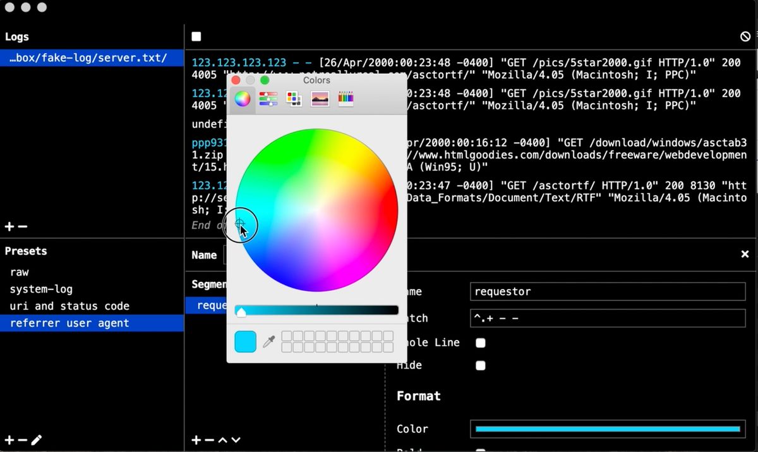
Task: Select the color wheel picker tab
Action: point(243,99)
